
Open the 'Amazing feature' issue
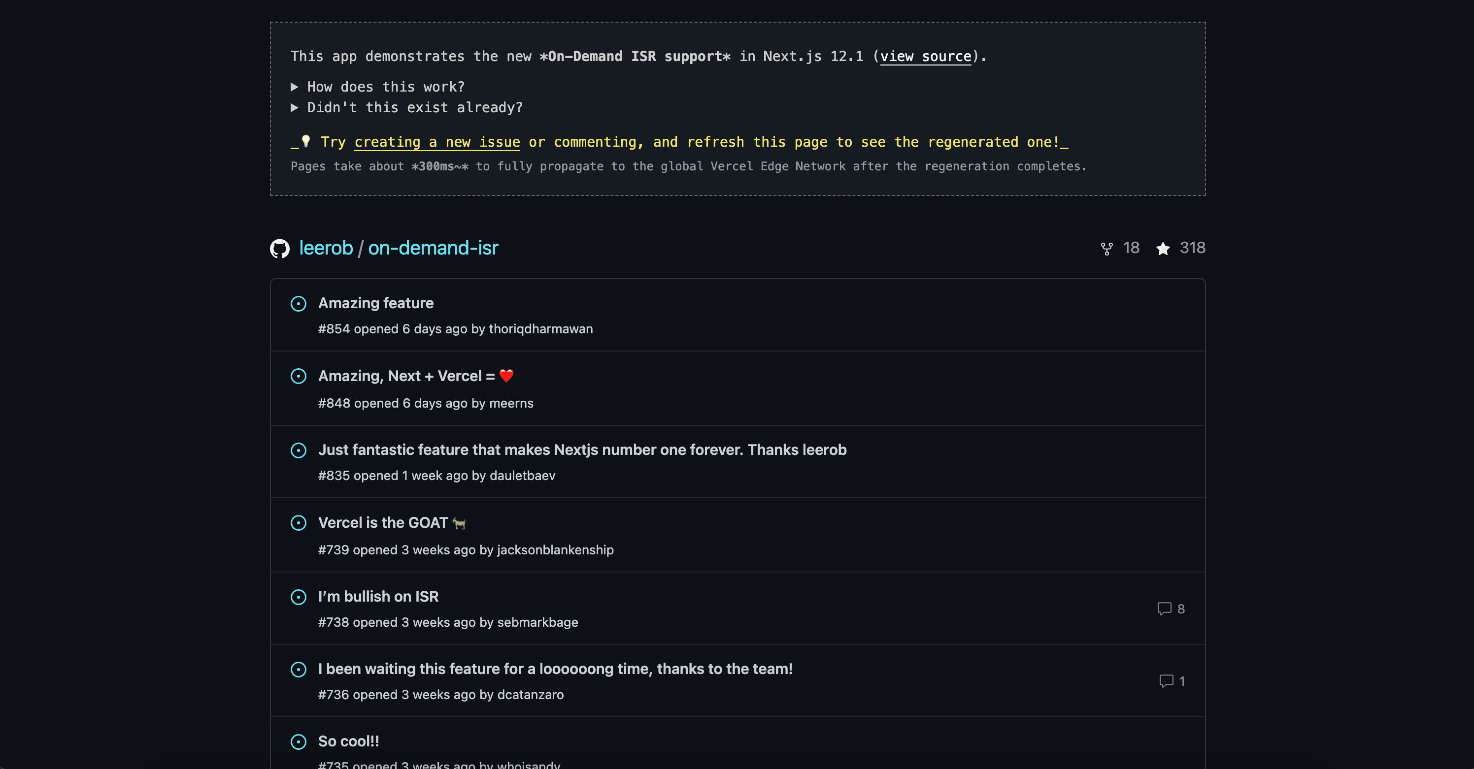[x=375, y=303]
